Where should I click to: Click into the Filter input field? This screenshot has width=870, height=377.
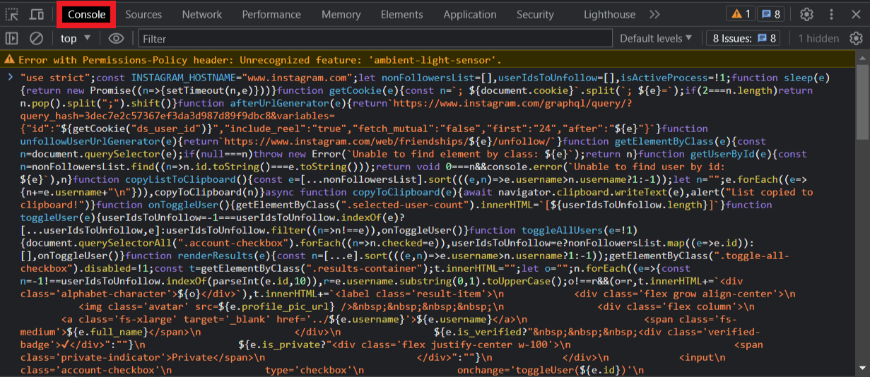pos(375,39)
